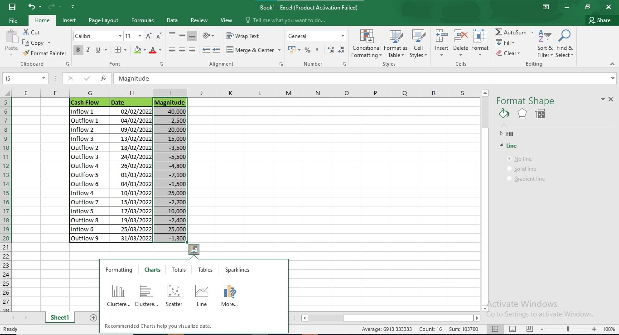Screen dimensions: 619x335
Task: Toggle Italic formatting button
Action: pyautogui.click(x=88, y=50)
